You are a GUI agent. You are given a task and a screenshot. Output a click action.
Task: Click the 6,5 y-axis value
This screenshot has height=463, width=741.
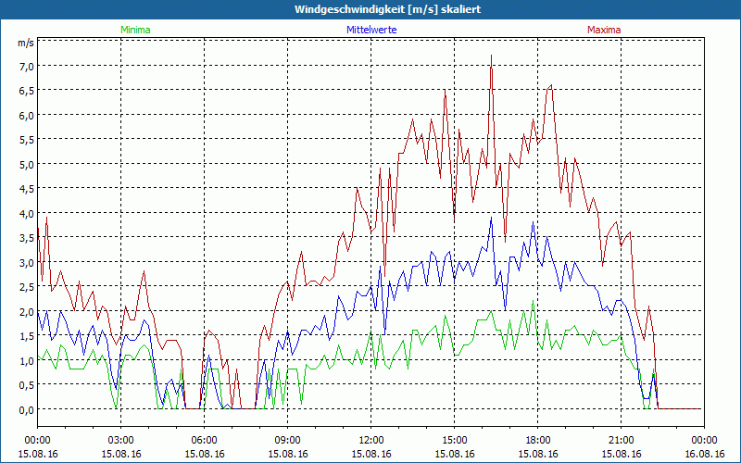point(27,91)
